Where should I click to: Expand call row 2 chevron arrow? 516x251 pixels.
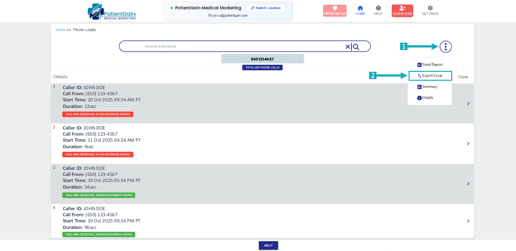tap(468, 144)
